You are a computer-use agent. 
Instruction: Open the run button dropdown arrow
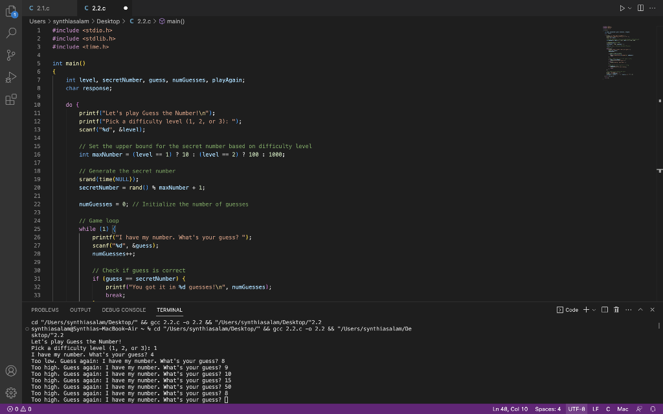coord(630,8)
